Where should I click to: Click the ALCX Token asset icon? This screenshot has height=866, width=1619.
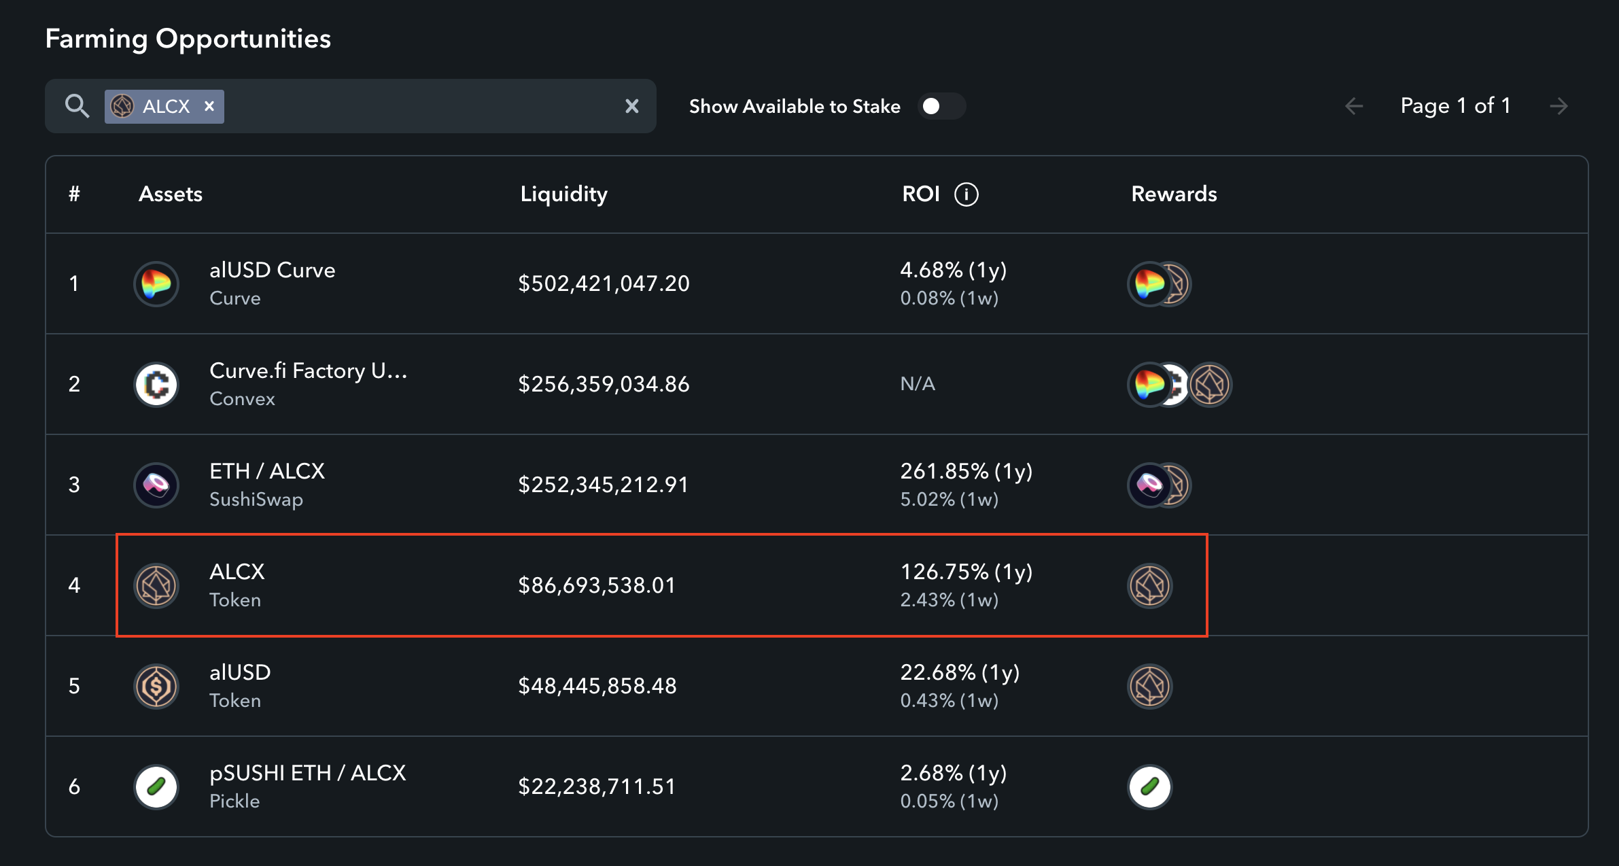point(156,585)
